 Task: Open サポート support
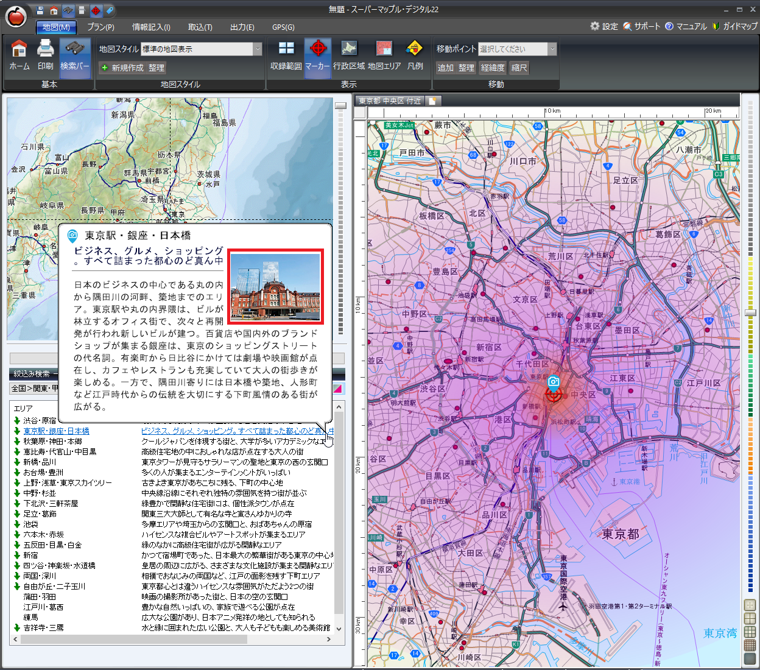tap(642, 26)
